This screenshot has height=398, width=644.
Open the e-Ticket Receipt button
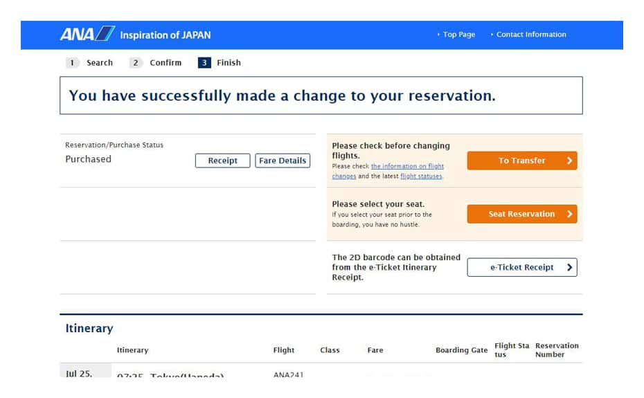coord(521,267)
